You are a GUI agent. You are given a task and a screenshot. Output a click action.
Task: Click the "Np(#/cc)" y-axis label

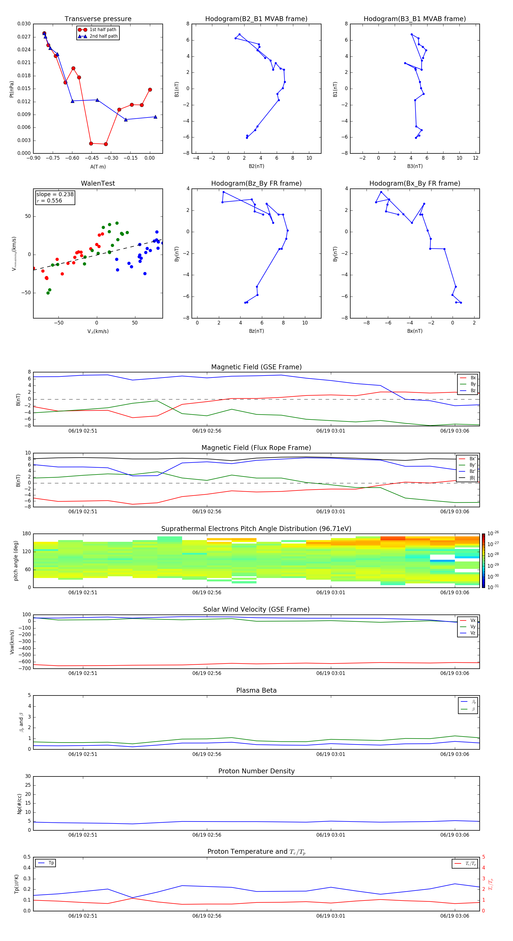tap(19, 803)
